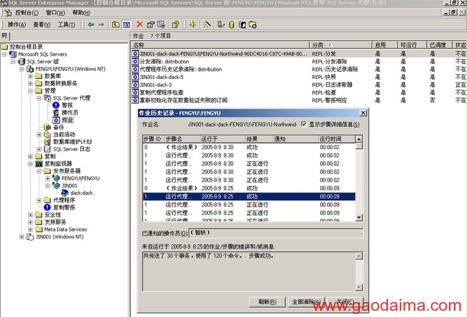467x317 pixels.
Task: Toggle the 显示步骤详细信息 checkbox
Action: tap(303, 124)
